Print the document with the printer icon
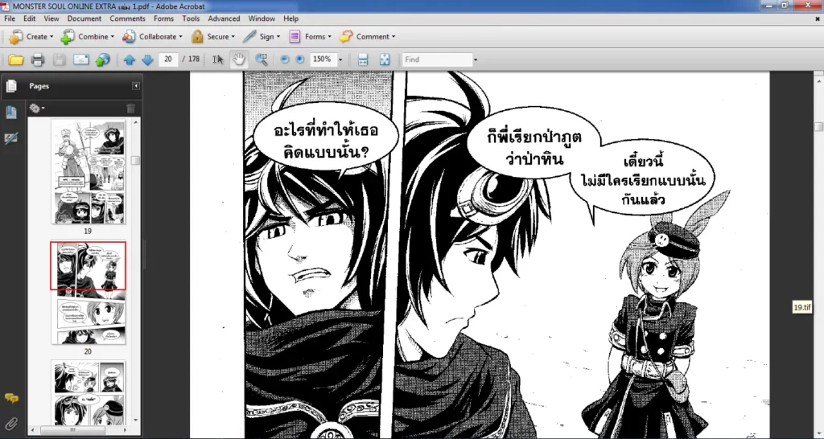Viewport: 824px width, 439px height. click(38, 59)
